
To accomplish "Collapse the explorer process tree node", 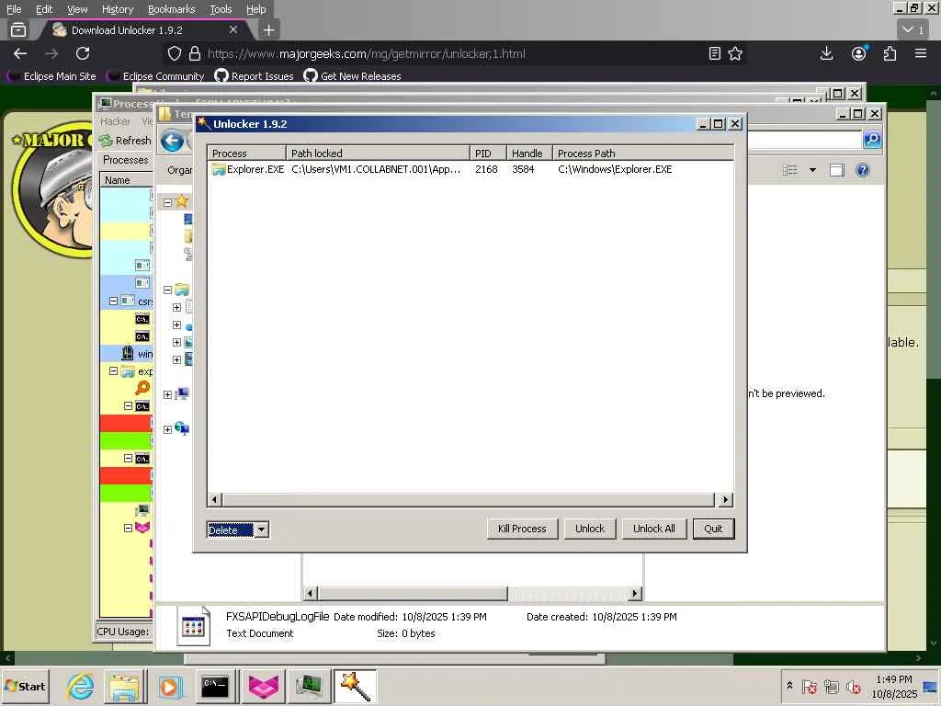I will [x=113, y=371].
